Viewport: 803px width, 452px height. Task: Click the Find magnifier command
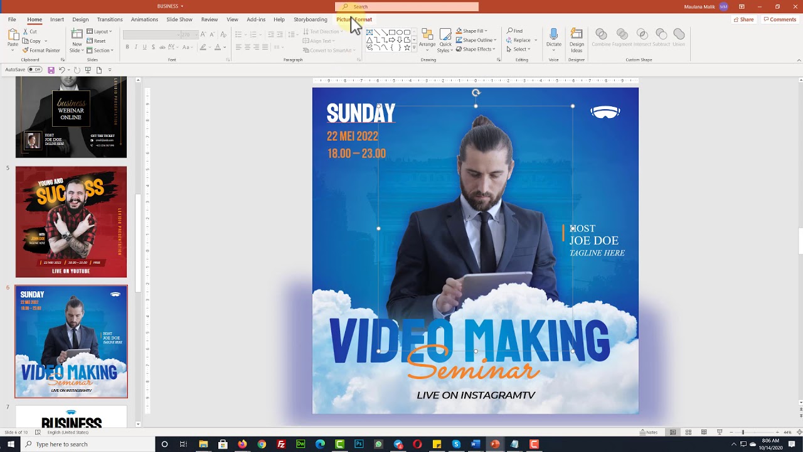tap(514, 31)
